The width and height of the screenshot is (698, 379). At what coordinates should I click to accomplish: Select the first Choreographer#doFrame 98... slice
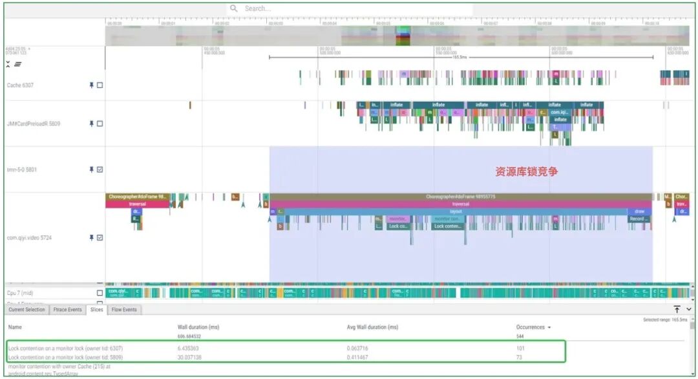tap(137, 197)
